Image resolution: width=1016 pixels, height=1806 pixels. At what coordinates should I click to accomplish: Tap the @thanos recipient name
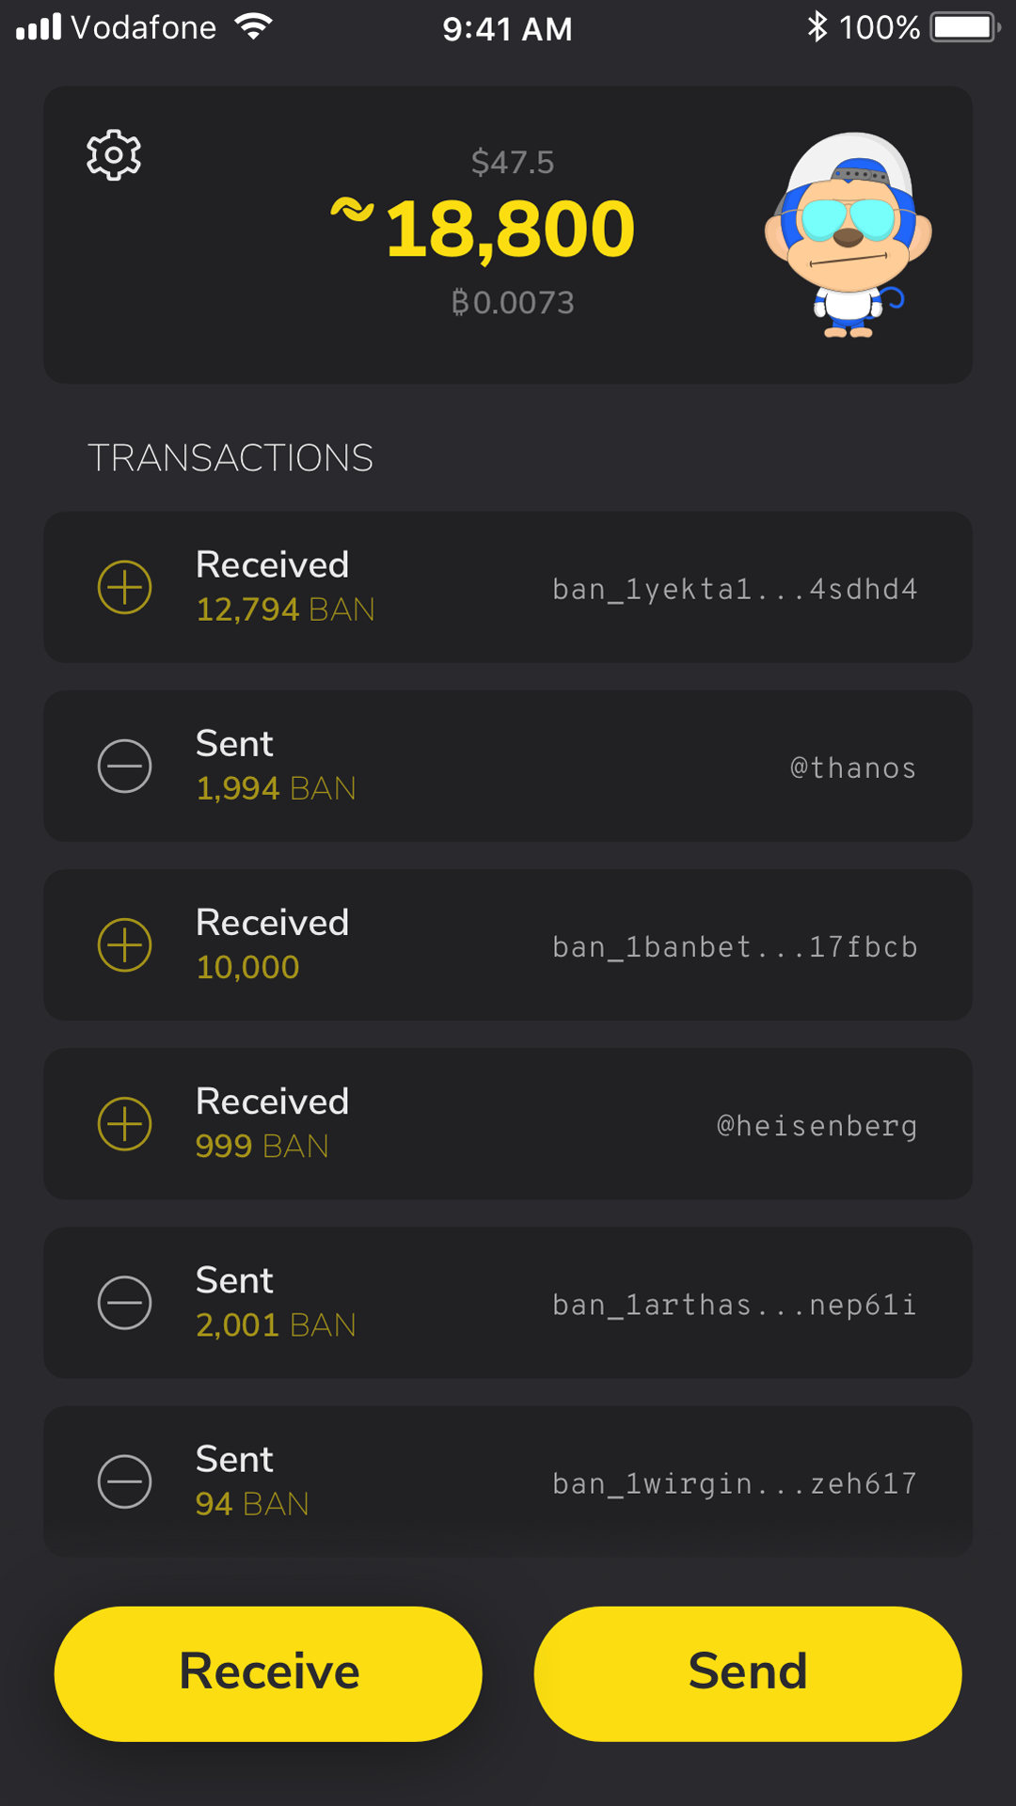point(852,768)
